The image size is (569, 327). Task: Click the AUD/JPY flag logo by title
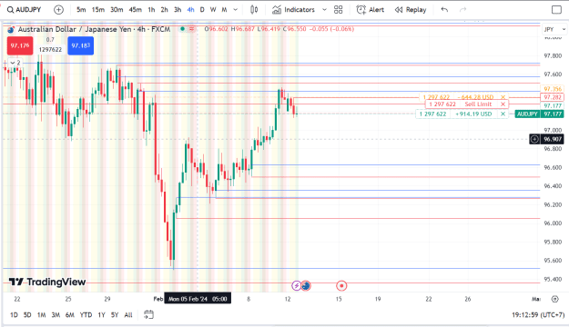(x=11, y=29)
